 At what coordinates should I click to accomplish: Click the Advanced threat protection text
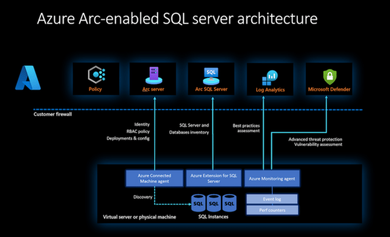(x=315, y=139)
